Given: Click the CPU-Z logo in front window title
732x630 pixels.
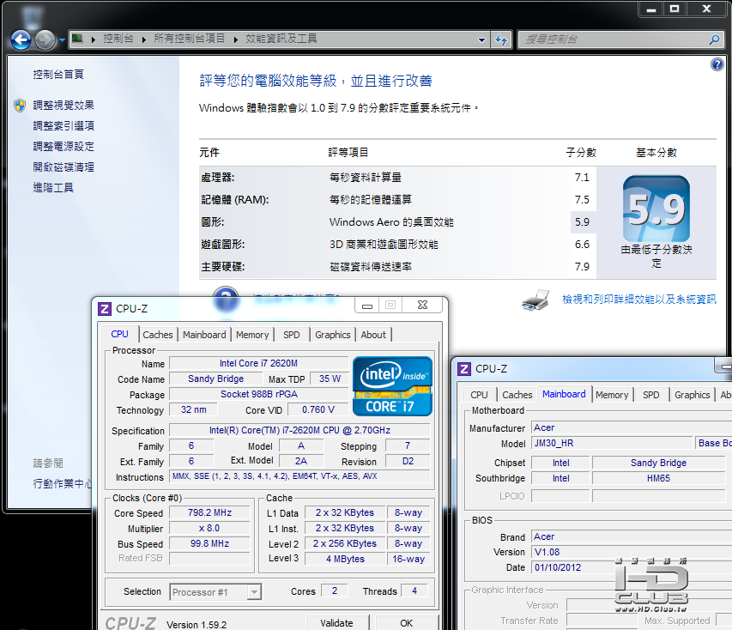Looking at the screenshot, I should point(105,309).
